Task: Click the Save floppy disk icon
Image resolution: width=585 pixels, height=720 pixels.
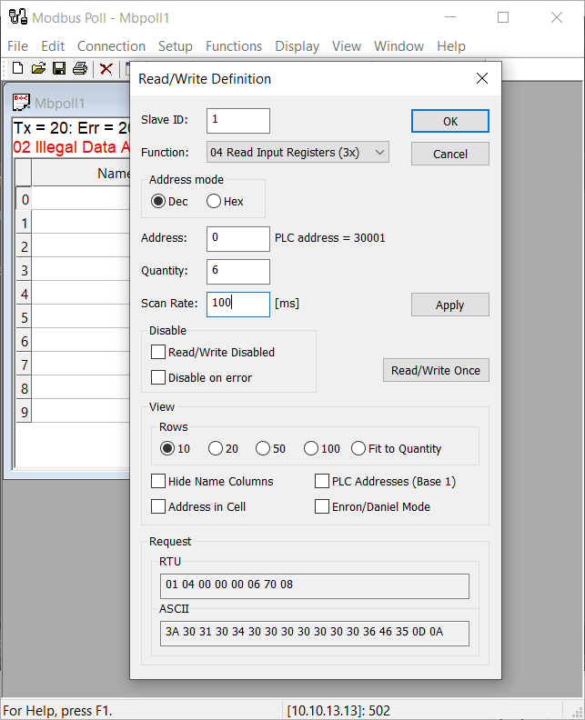Action: coord(59,68)
